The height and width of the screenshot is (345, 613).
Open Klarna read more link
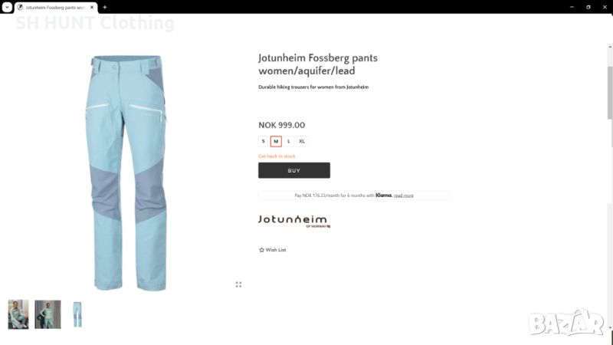click(x=404, y=195)
